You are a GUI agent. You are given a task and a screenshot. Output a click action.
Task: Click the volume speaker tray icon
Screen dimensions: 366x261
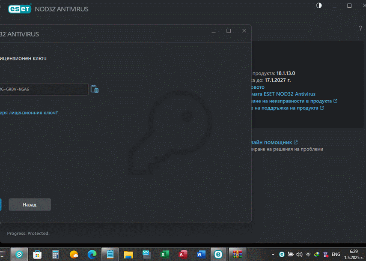tap(299, 255)
